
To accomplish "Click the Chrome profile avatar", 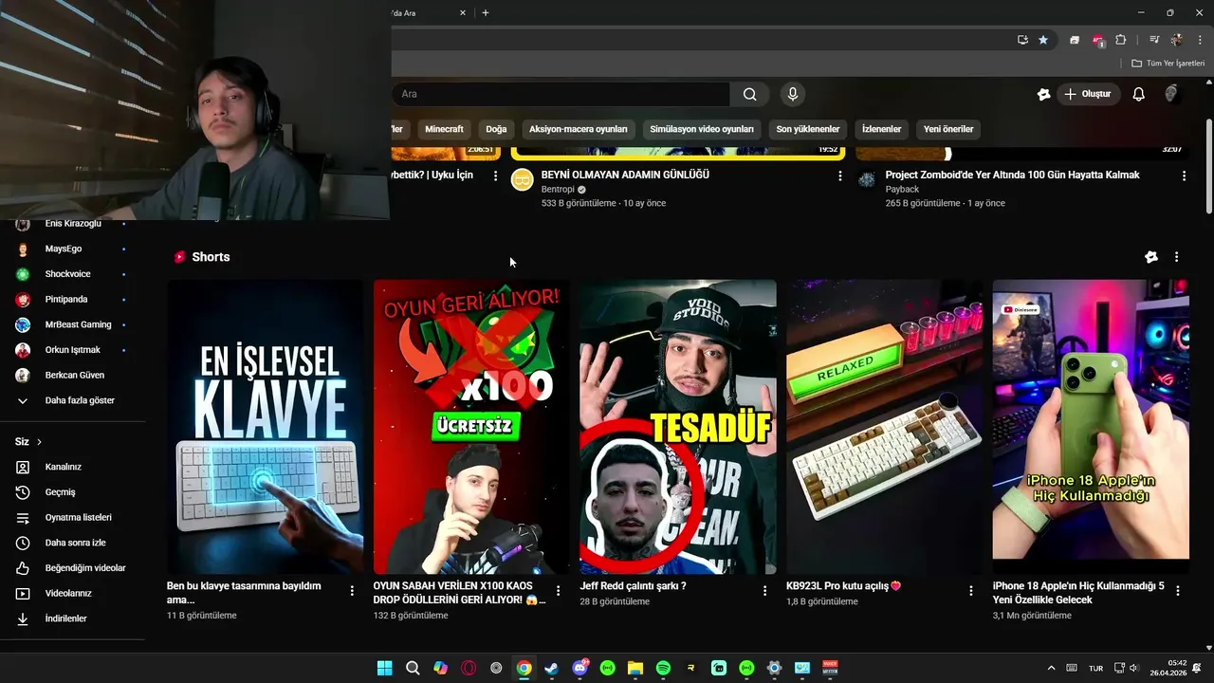I will pos(1177,40).
